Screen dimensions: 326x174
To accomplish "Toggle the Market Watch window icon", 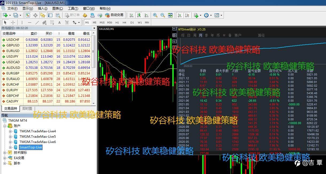I will [x=28, y=15].
